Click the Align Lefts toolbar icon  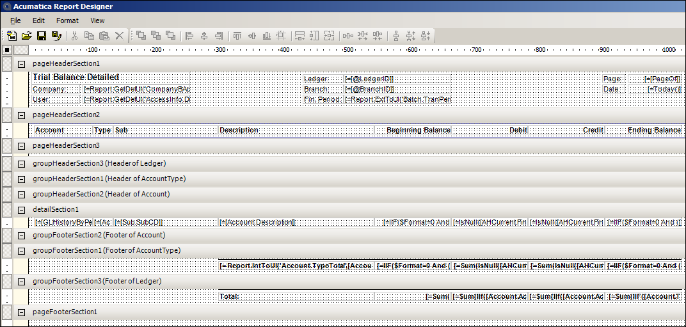tap(189, 36)
